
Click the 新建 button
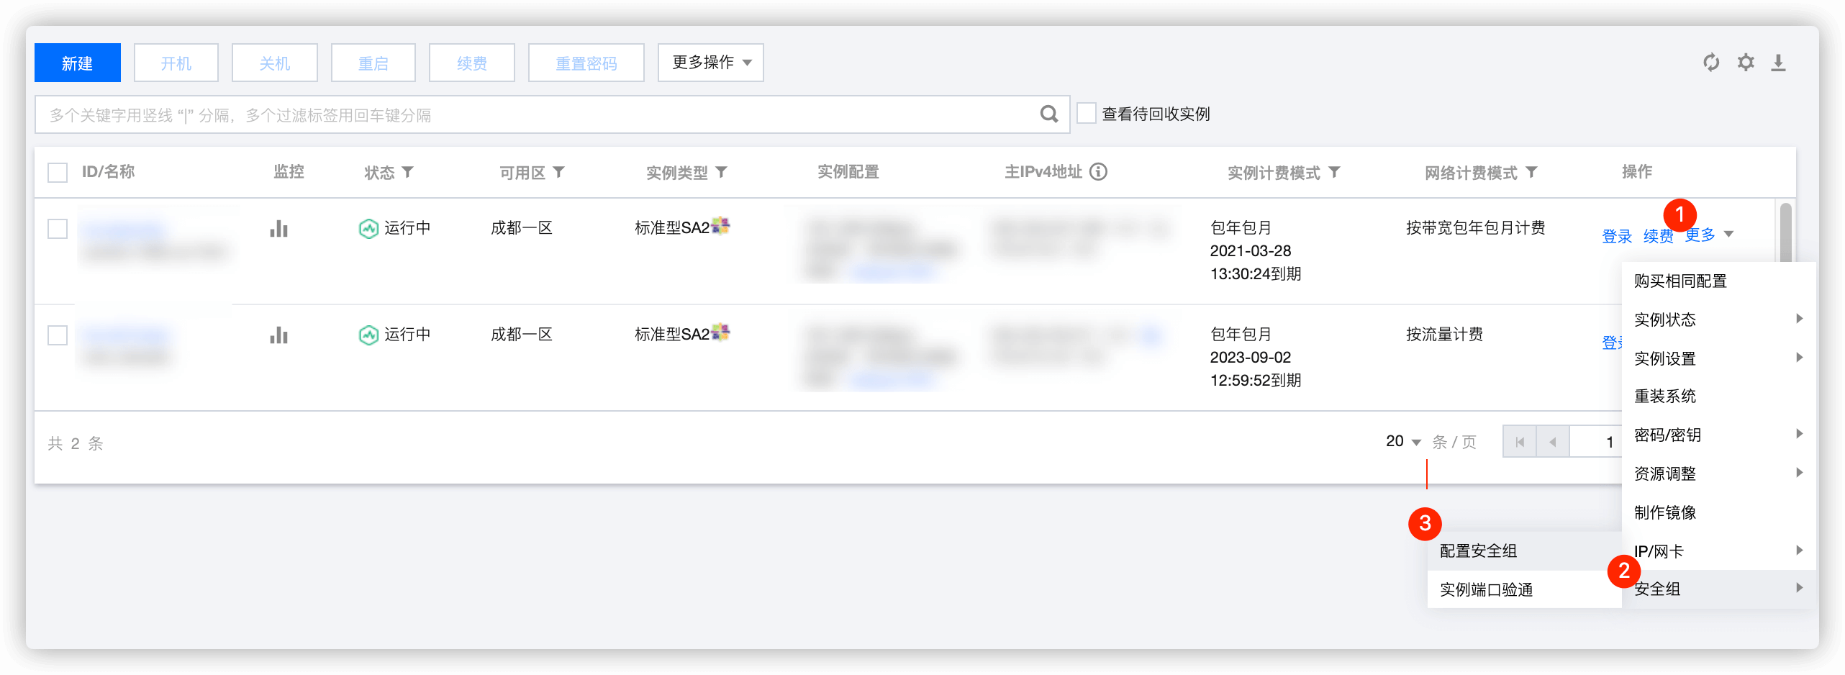(78, 63)
